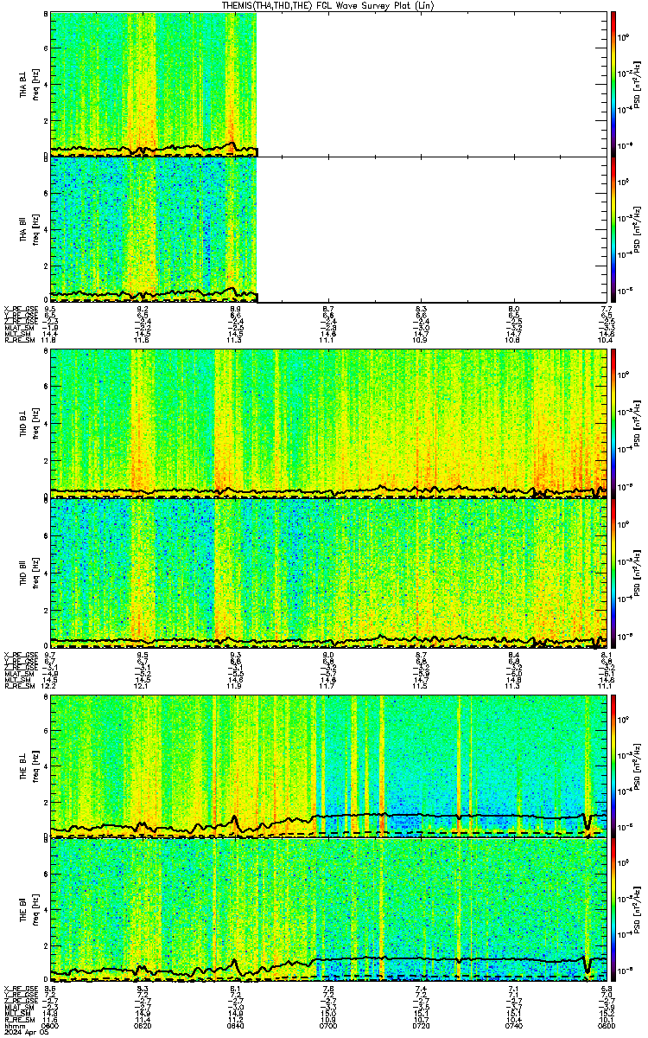The height and width of the screenshot is (1038, 648).
Task: Click the 0640 time tick label
Action: [x=236, y=1027]
